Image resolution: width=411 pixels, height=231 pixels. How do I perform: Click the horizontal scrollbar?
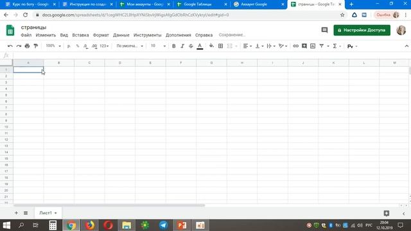(x=109, y=205)
